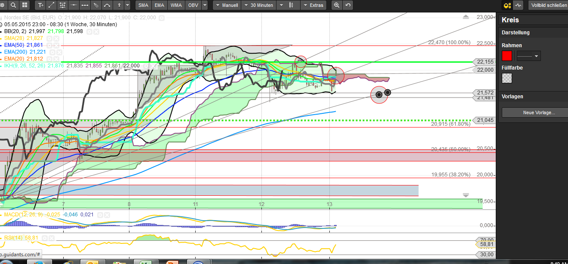Remove the EMA(50) indicator

click(56, 45)
